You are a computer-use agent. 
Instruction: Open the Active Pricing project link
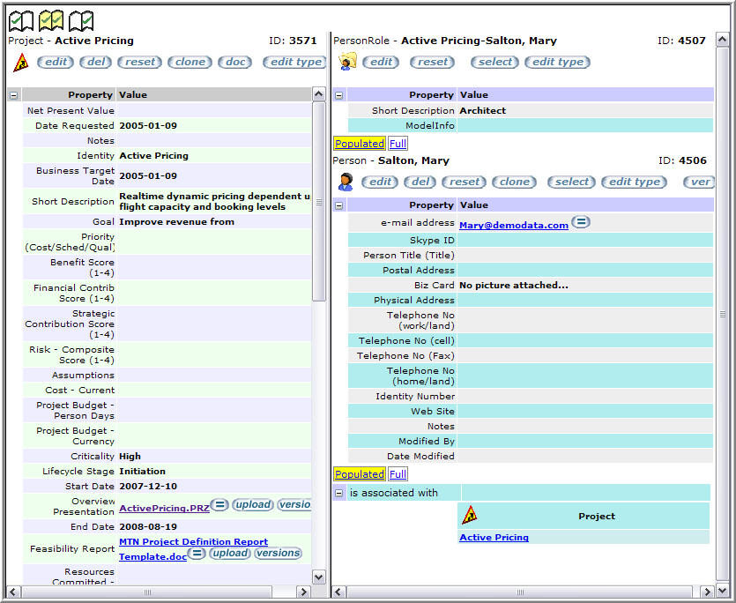click(x=494, y=537)
